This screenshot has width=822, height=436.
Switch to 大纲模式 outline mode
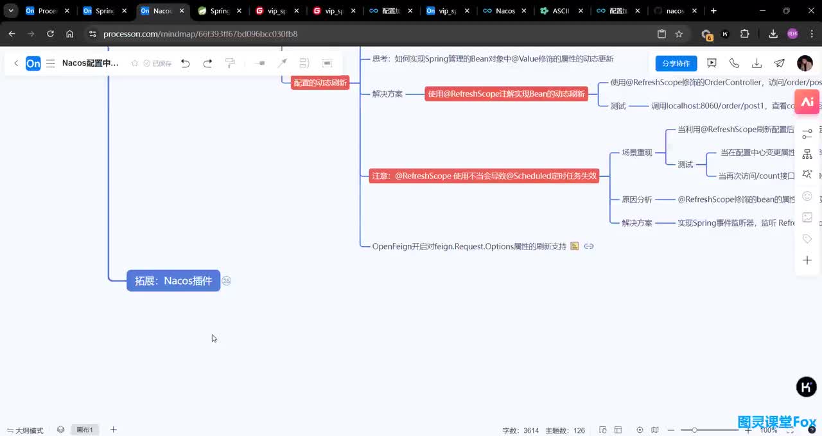[x=25, y=430]
